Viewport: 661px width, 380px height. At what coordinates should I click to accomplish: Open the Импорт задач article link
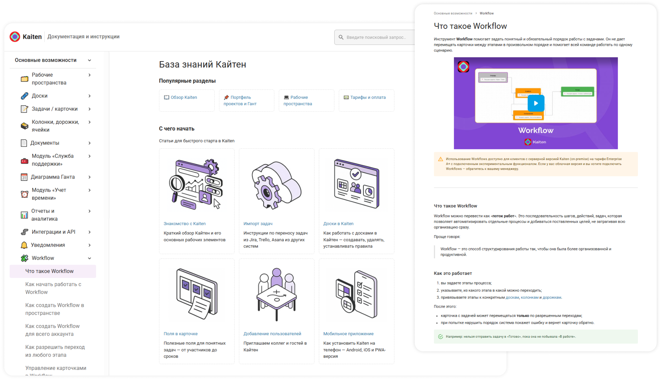(x=258, y=224)
